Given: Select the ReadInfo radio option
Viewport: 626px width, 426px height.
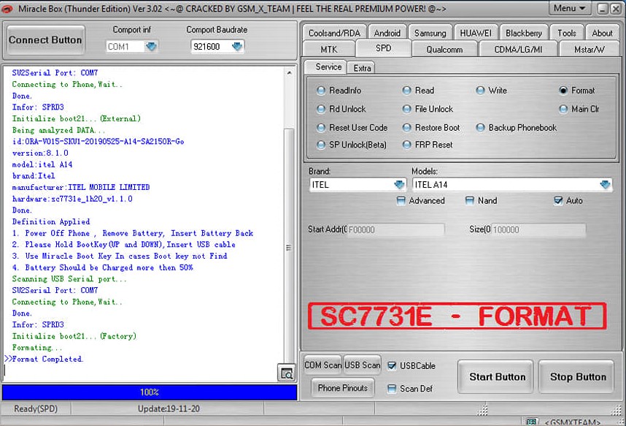Looking at the screenshot, I should pos(320,91).
